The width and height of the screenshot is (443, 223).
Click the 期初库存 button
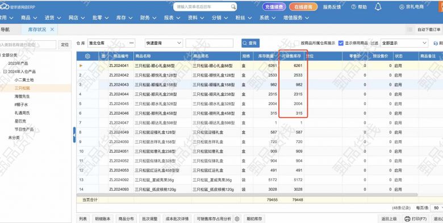pyautogui.click(x=254, y=219)
